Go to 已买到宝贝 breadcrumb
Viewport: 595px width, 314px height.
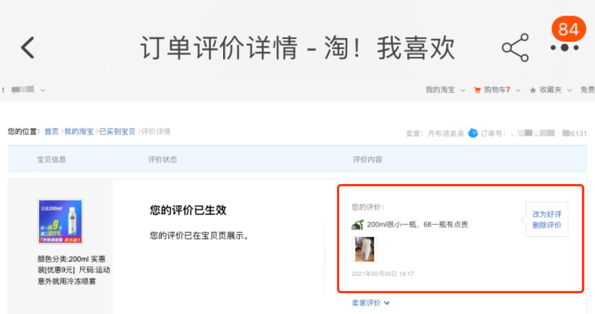pos(117,131)
